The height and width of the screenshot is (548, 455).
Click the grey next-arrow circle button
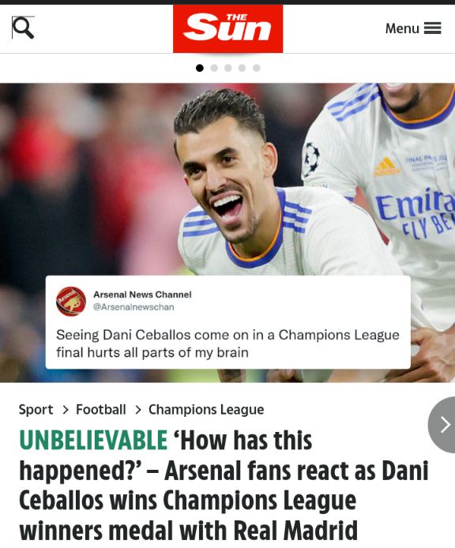[x=442, y=425]
